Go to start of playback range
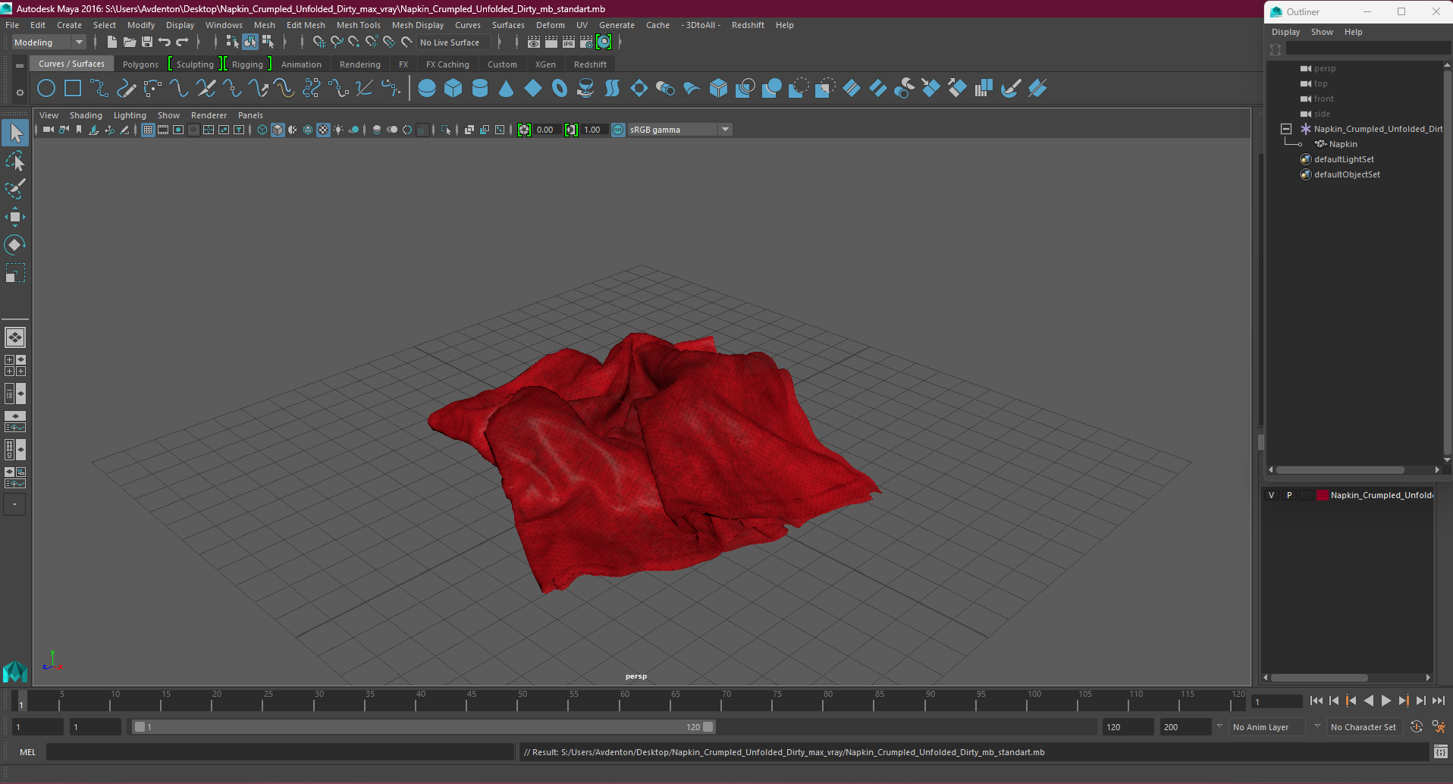Screen dimensions: 1453x784 [1316, 701]
